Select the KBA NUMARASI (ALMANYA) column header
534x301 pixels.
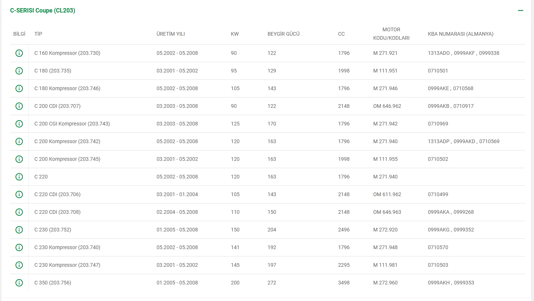tap(460, 34)
